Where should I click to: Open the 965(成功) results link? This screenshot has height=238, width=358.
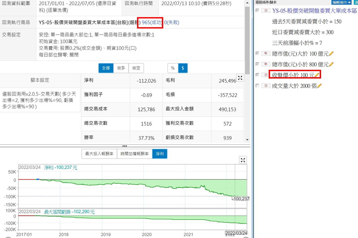pos(152,23)
